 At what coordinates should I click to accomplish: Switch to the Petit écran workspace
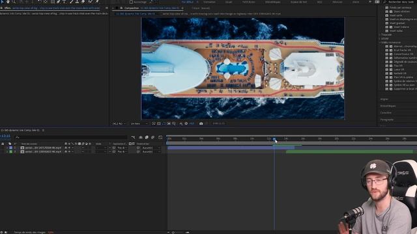coord(248,2)
